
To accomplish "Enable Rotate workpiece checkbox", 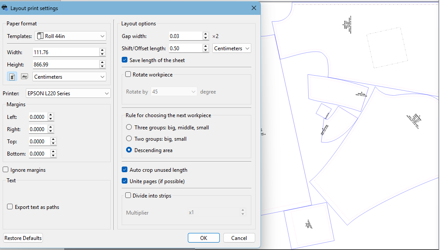I will point(128,74).
